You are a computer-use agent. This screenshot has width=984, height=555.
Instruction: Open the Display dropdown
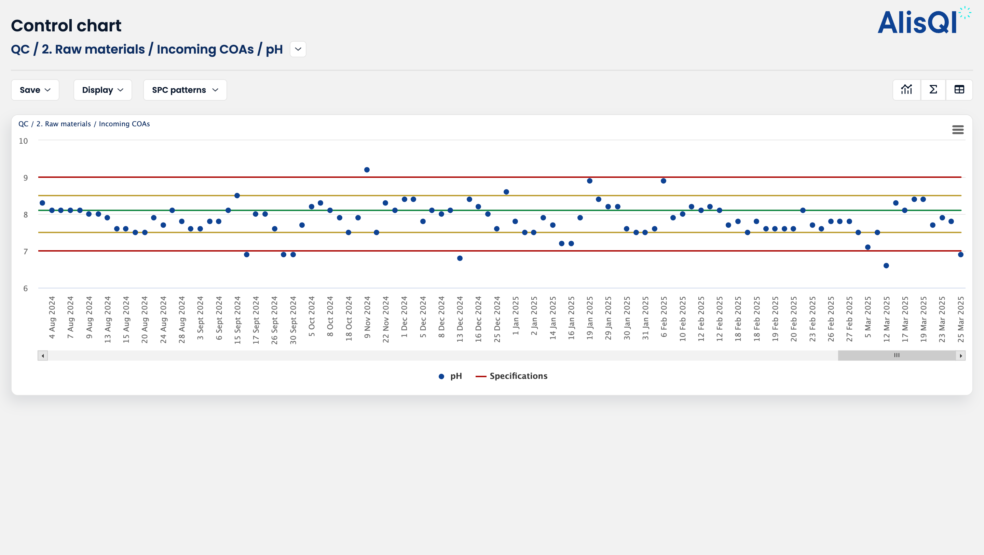103,90
